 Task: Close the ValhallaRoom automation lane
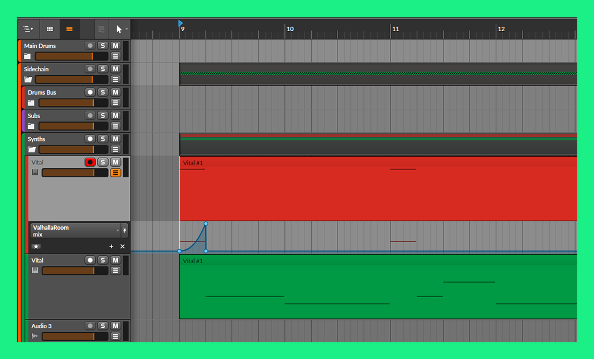point(123,246)
